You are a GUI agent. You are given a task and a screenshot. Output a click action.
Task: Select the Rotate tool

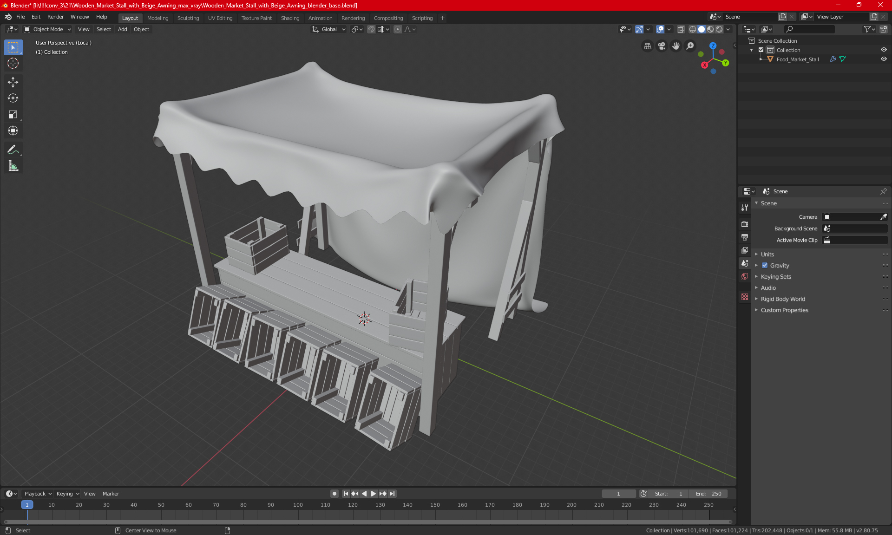click(13, 98)
